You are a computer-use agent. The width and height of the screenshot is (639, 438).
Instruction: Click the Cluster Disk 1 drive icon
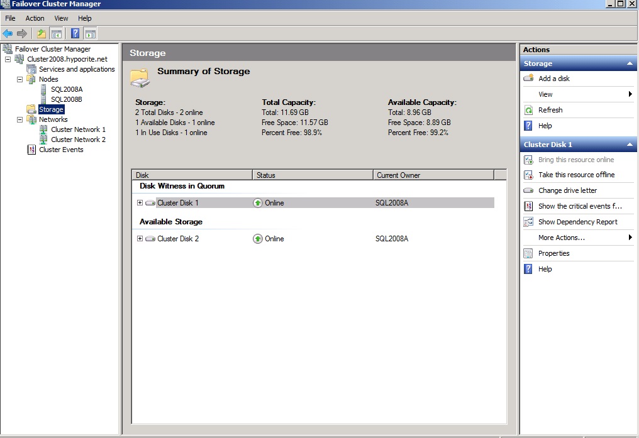(150, 203)
